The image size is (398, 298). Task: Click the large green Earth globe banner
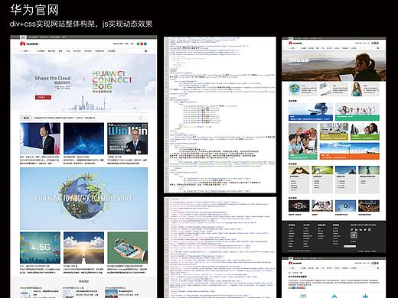coord(83,199)
